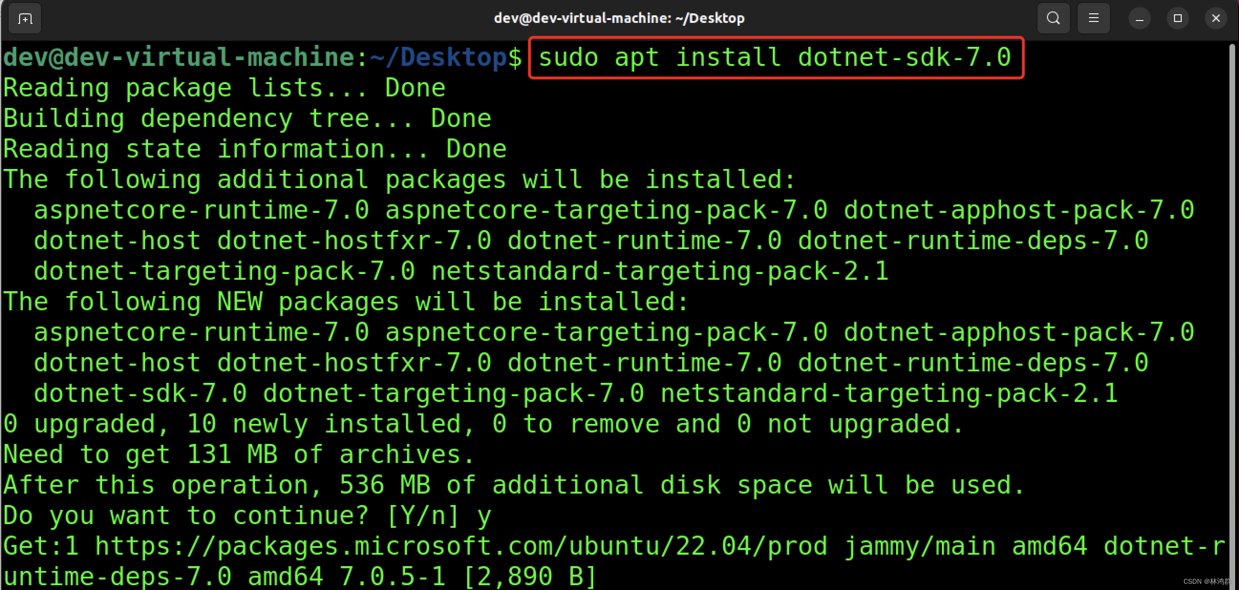Image resolution: width=1239 pixels, height=590 pixels.
Task: Select the typed 'y' confirmation answer
Action: point(484,515)
